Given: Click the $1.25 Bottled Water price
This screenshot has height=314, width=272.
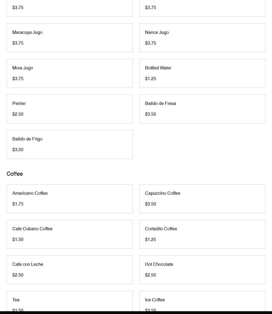Looking at the screenshot, I should pyautogui.click(x=151, y=78).
